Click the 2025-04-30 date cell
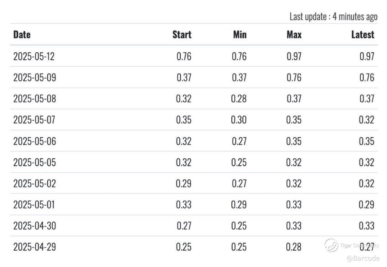This screenshot has width=387, height=267. click(34, 226)
